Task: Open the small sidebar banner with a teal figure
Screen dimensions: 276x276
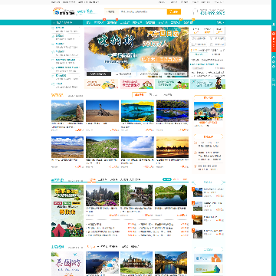Action: pos(209,268)
